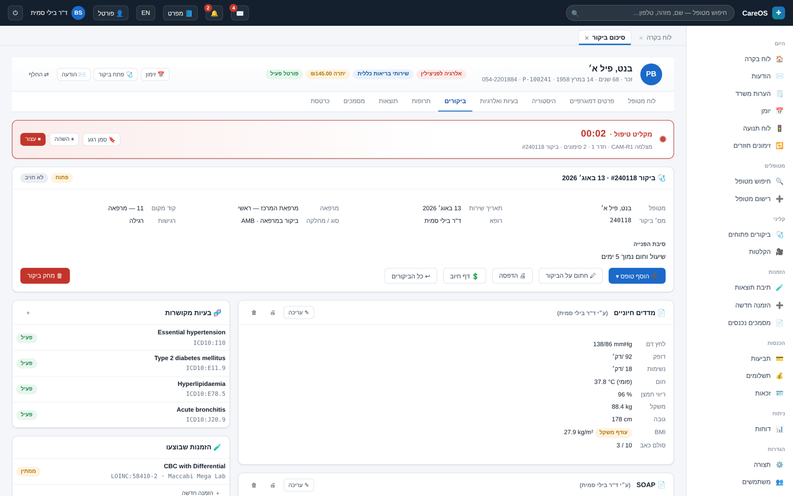Viewport: 793px width, 496px height.
Task: Click the power logout icon
Action: pyautogui.click(x=15, y=13)
